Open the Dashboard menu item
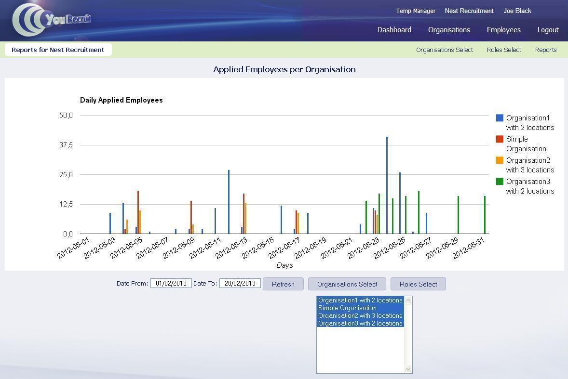 394,30
